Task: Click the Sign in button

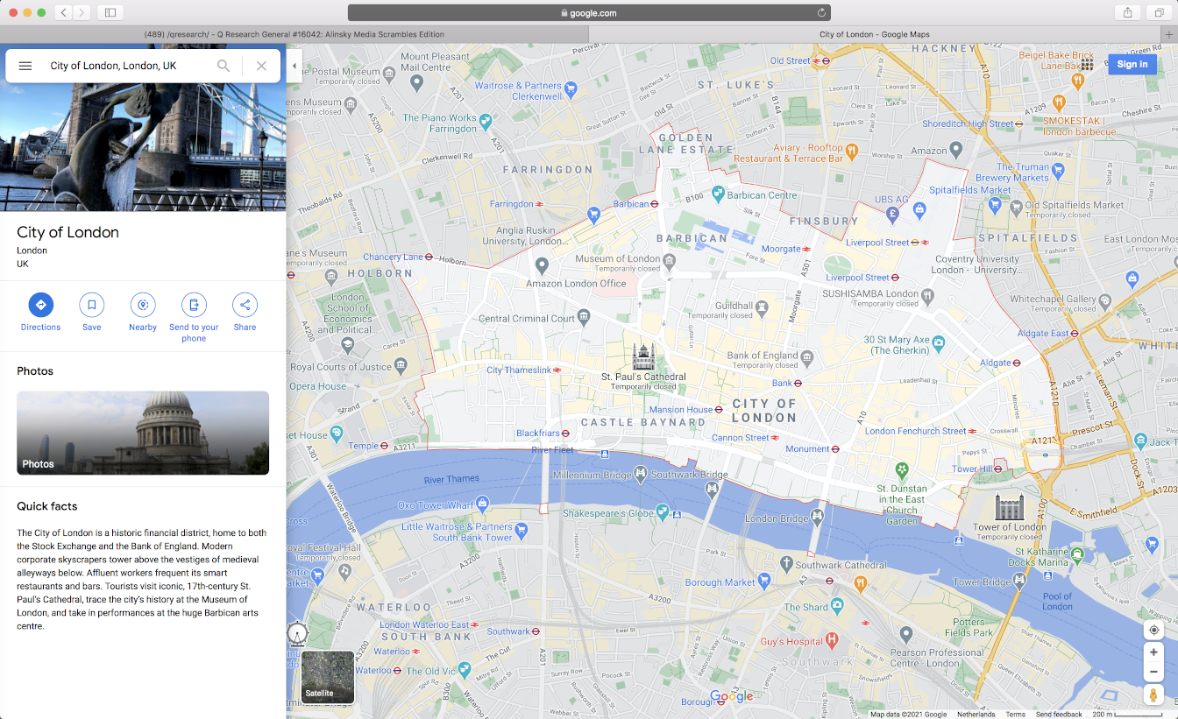Action: [1132, 64]
